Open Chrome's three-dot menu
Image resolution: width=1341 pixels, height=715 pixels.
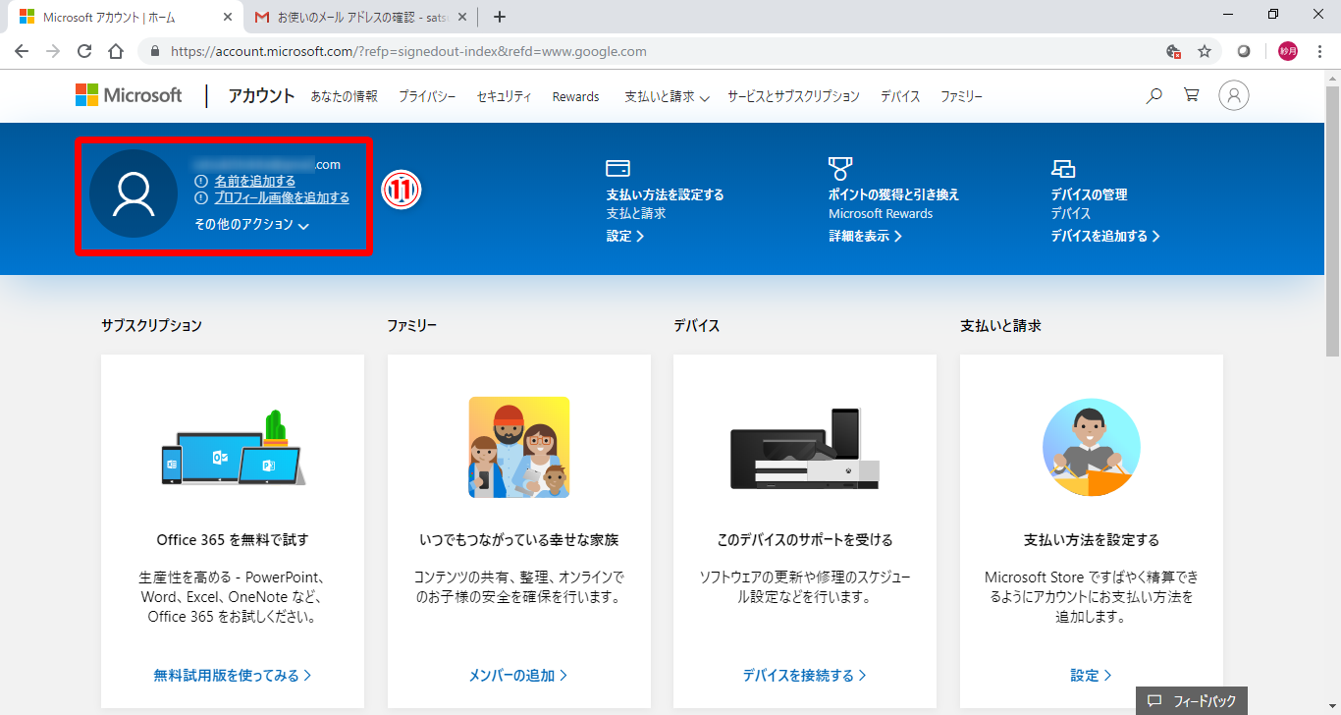click(x=1319, y=51)
